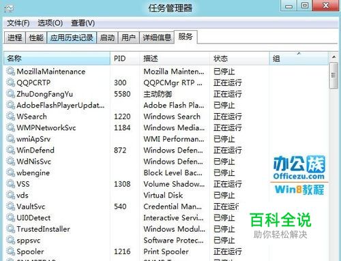Click the Task Manager title bar icon
The height and width of the screenshot is (261, 341).
click(x=9, y=9)
